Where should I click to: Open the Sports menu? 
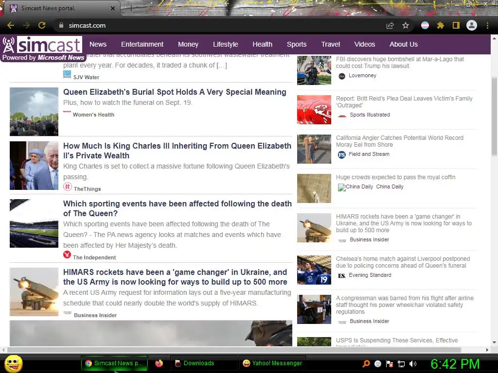coord(297,44)
